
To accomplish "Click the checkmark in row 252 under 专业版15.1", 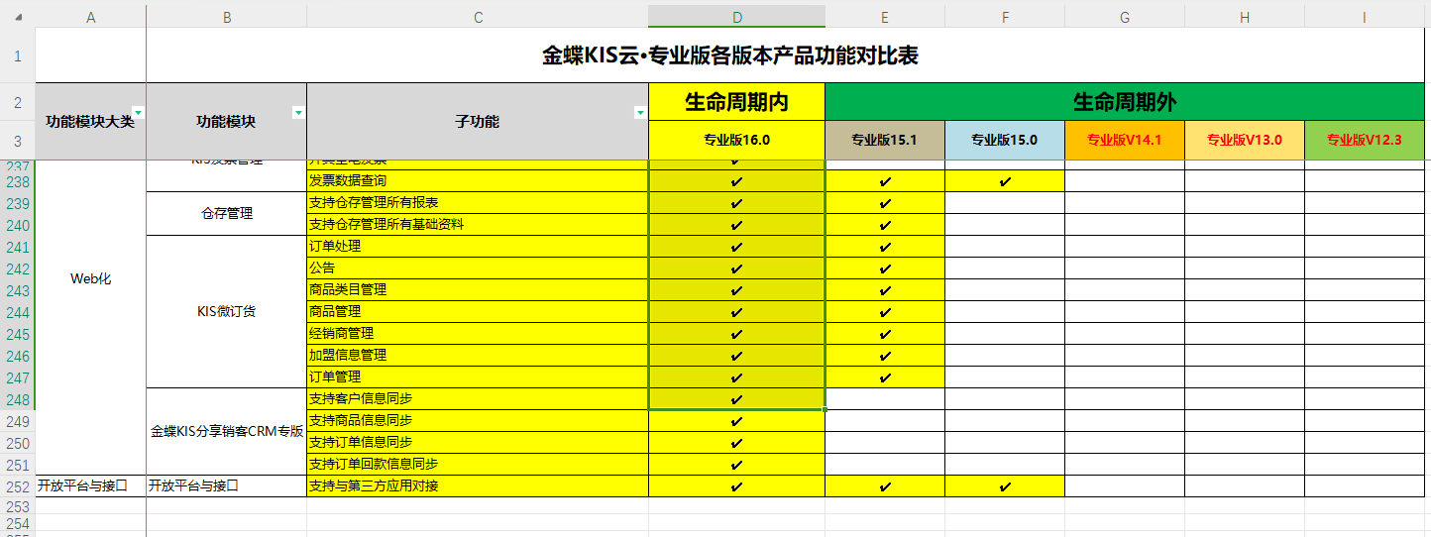I will 885,487.
